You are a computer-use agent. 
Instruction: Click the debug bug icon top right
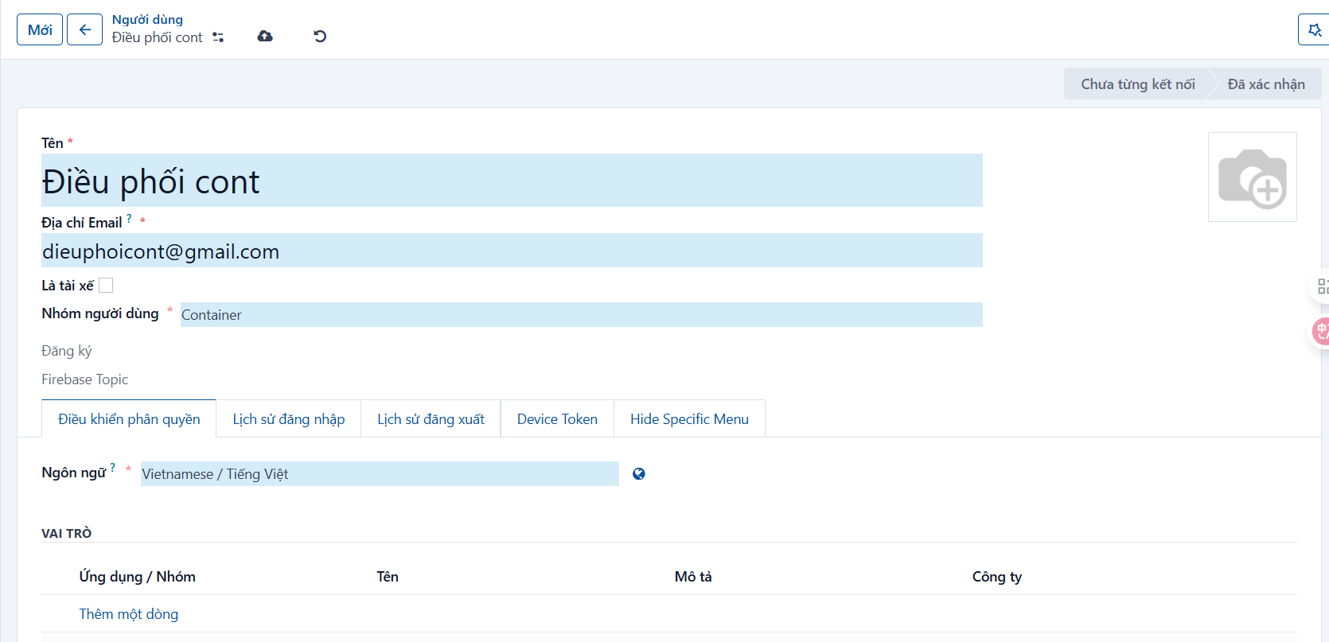[1314, 29]
